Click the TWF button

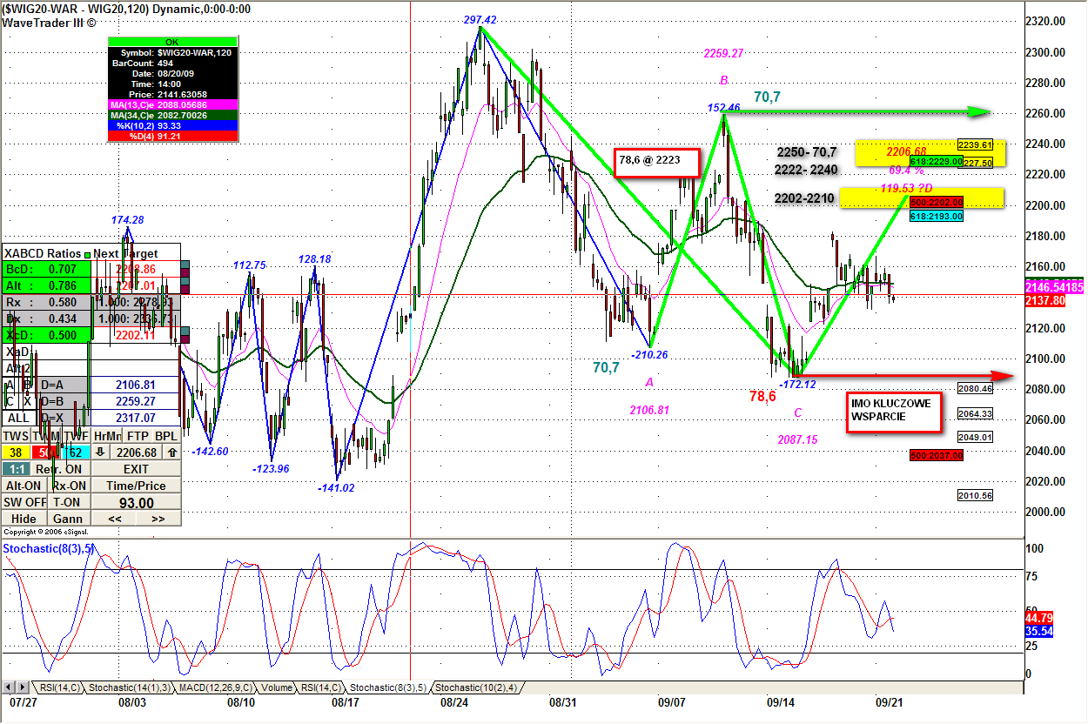(76, 436)
